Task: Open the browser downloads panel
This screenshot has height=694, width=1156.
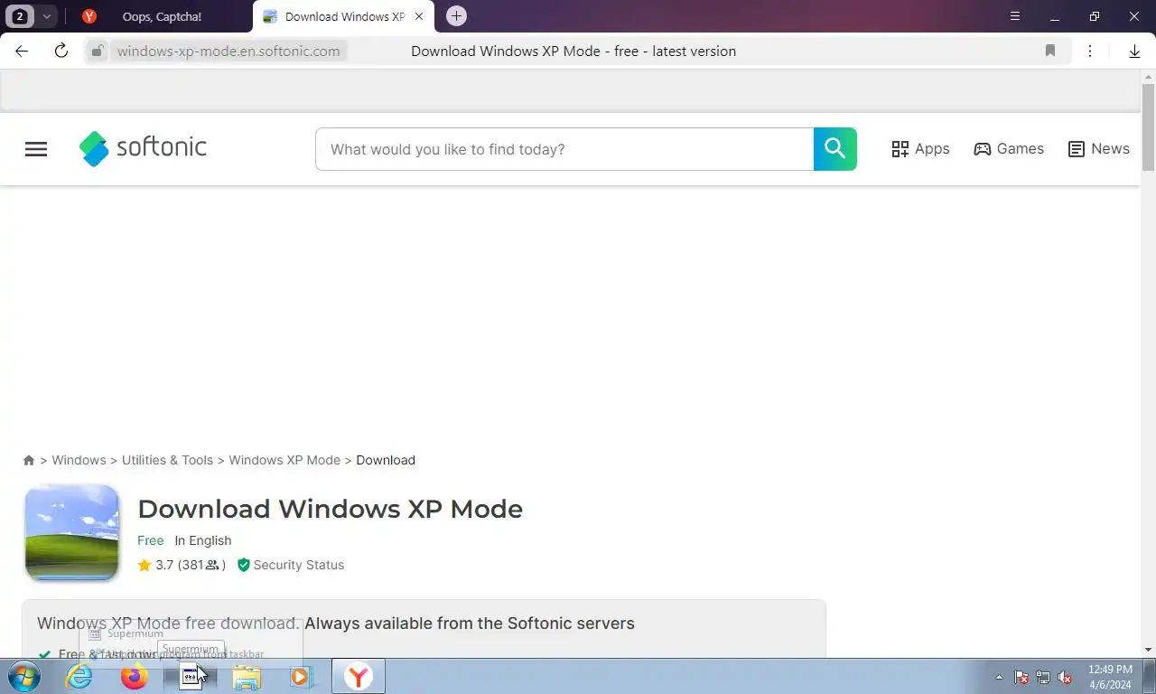Action: click(x=1134, y=51)
